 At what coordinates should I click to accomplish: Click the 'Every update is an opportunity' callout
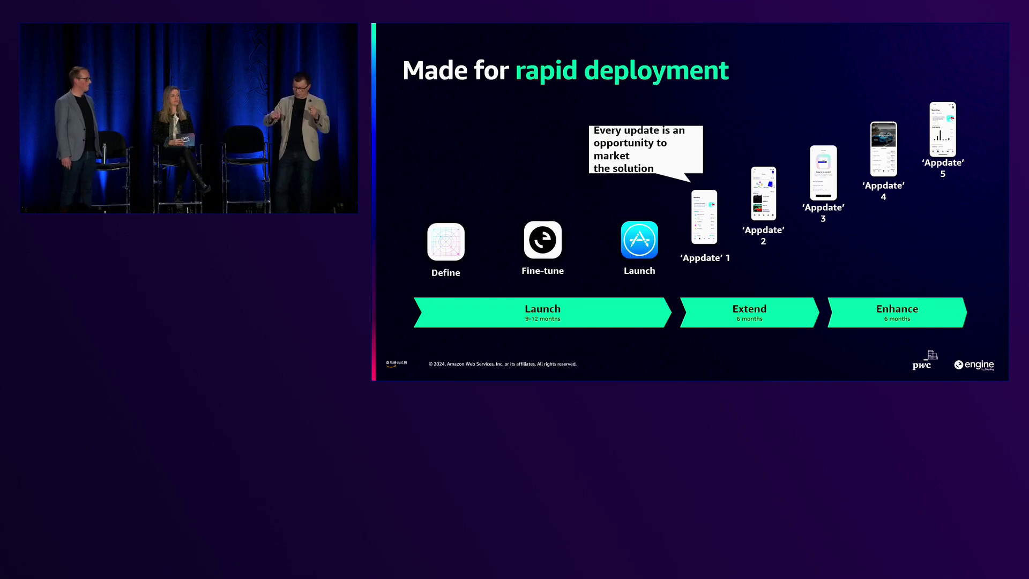645,149
